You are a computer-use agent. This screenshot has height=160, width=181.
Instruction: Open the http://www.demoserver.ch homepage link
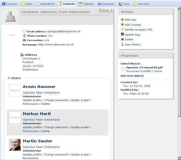pyautogui.click(x=56, y=44)
